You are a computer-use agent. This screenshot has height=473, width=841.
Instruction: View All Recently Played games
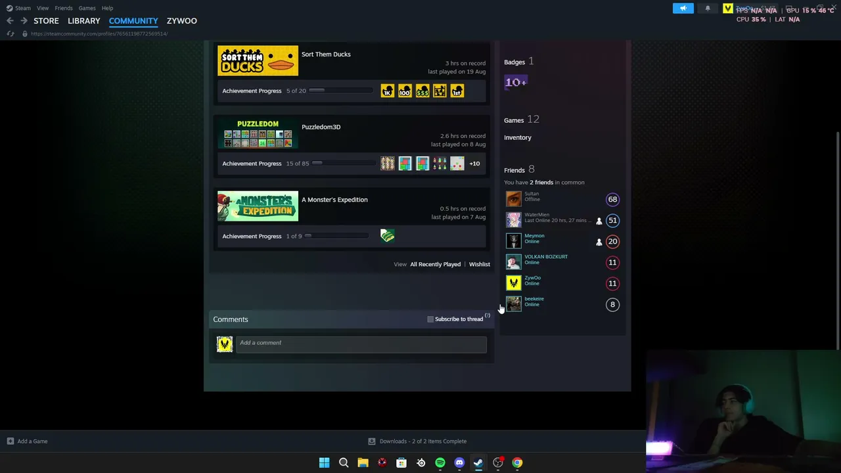436,264
